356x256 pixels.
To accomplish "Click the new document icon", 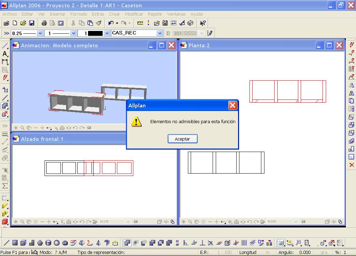I will click(15, 23).
